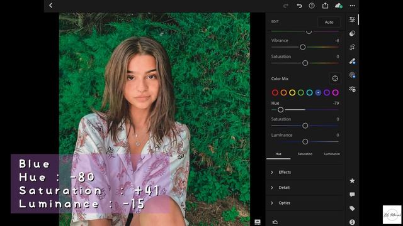
Task: Click the Color Mix Hue slider handle
Action: click(x=280, y=110)
